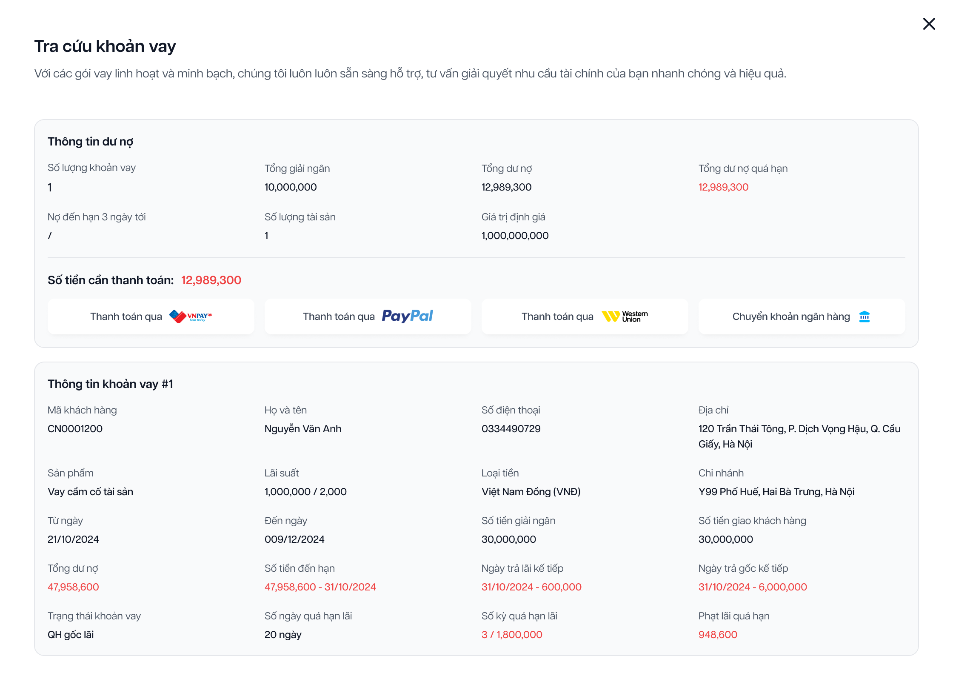Click the overdue penalty value 948,600
953x690 pixels.
[718, 635]
